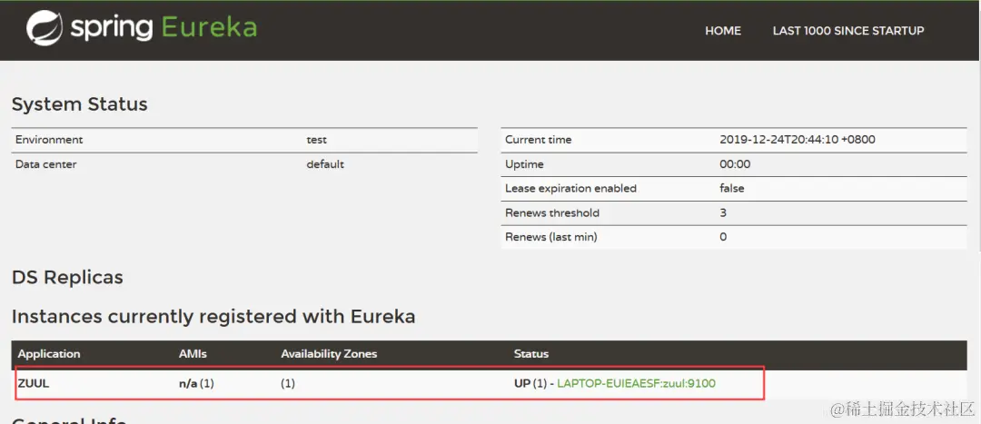This screenshot has width=981, height=424.
Task: Select the Lease expiration enabled label
Action: (570, 188)
